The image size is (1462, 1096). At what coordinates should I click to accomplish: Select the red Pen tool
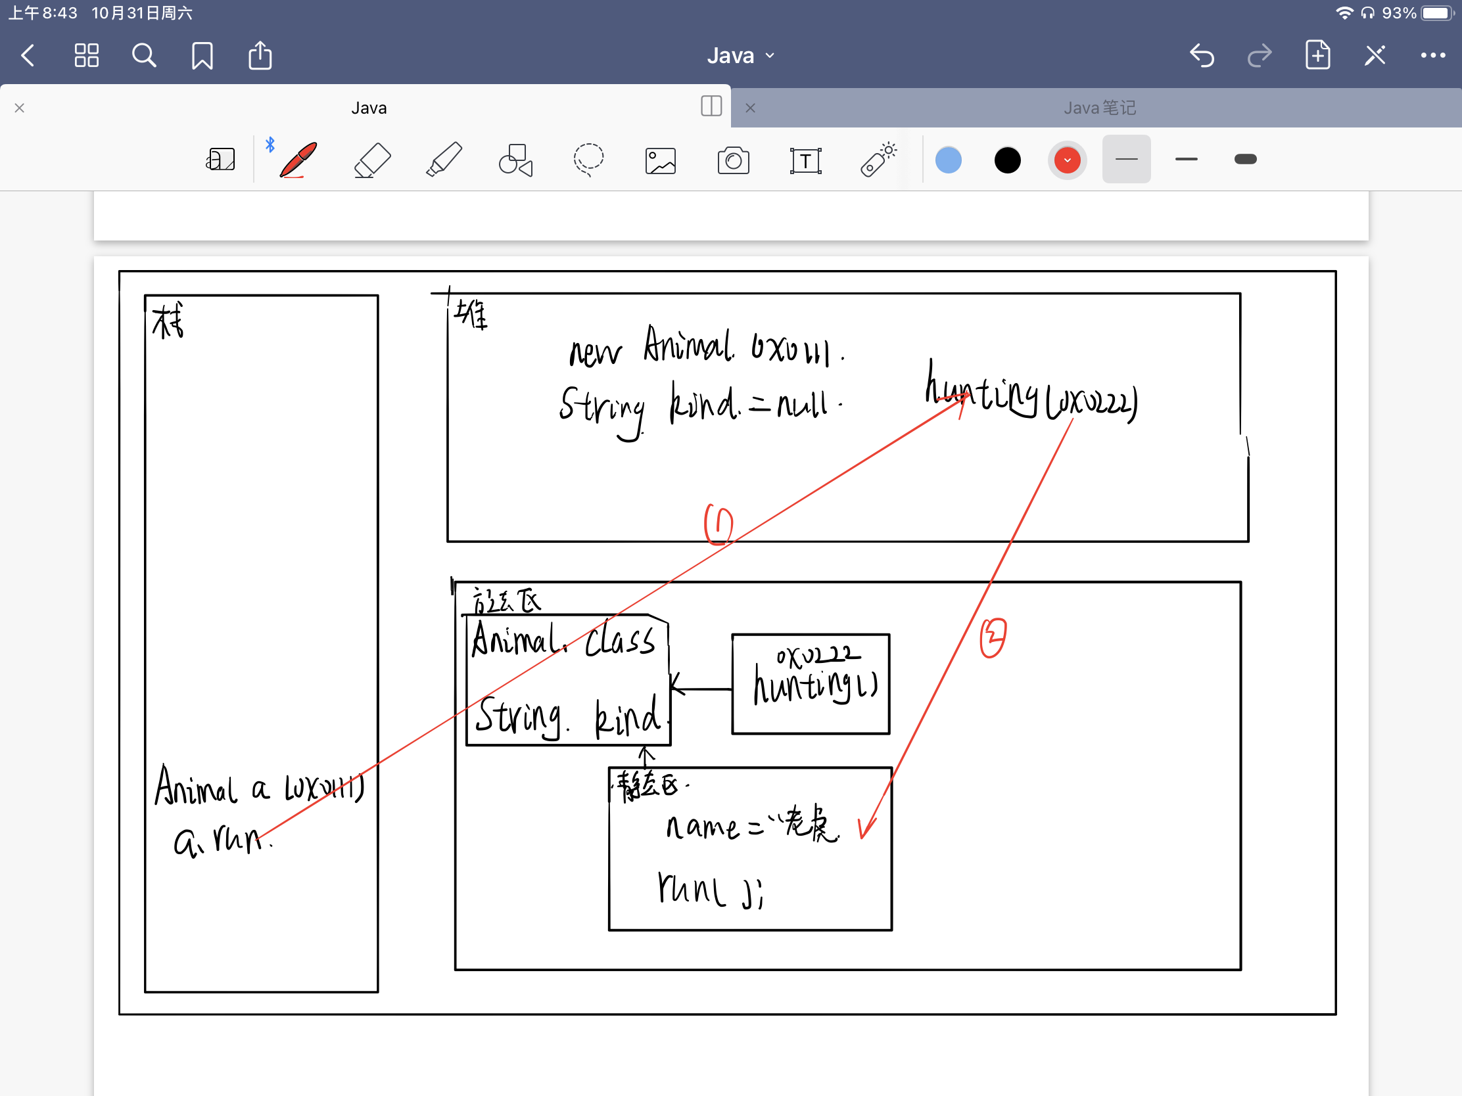[298, 160]
